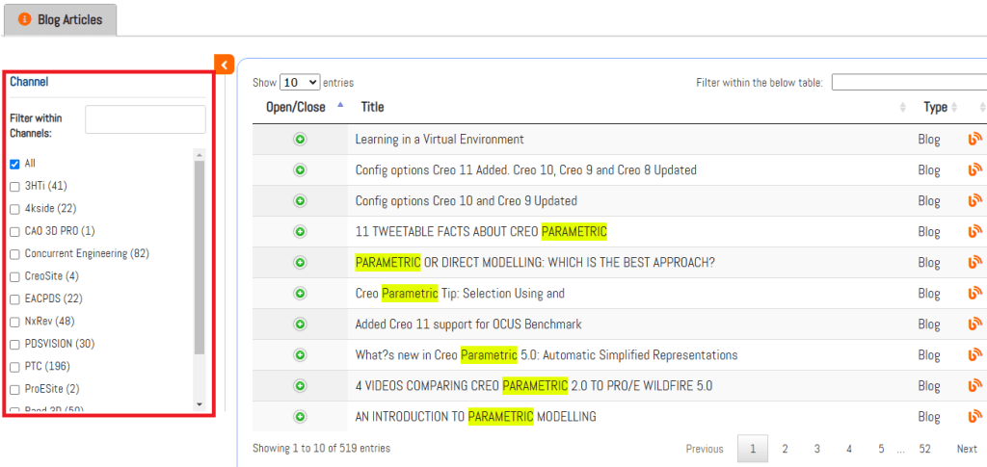Expand the 'Learning in a Virtual Environment' row

[300, 140]
